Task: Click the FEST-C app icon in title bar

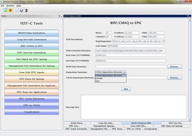Action: [x=1, y=2]
